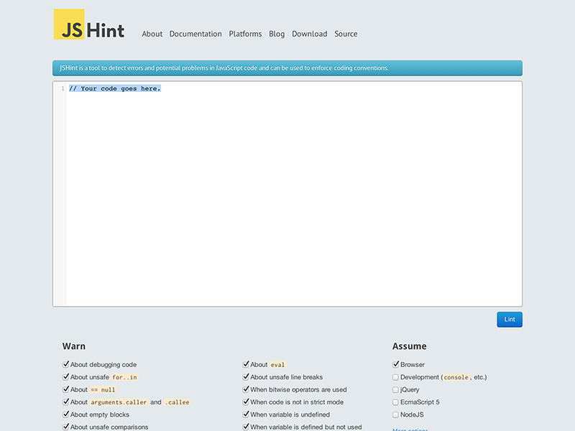Uncheck 'When code is not in strict mode'

tap(246, 402)
